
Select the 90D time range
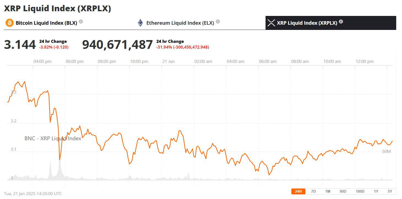tap(343, 191)
